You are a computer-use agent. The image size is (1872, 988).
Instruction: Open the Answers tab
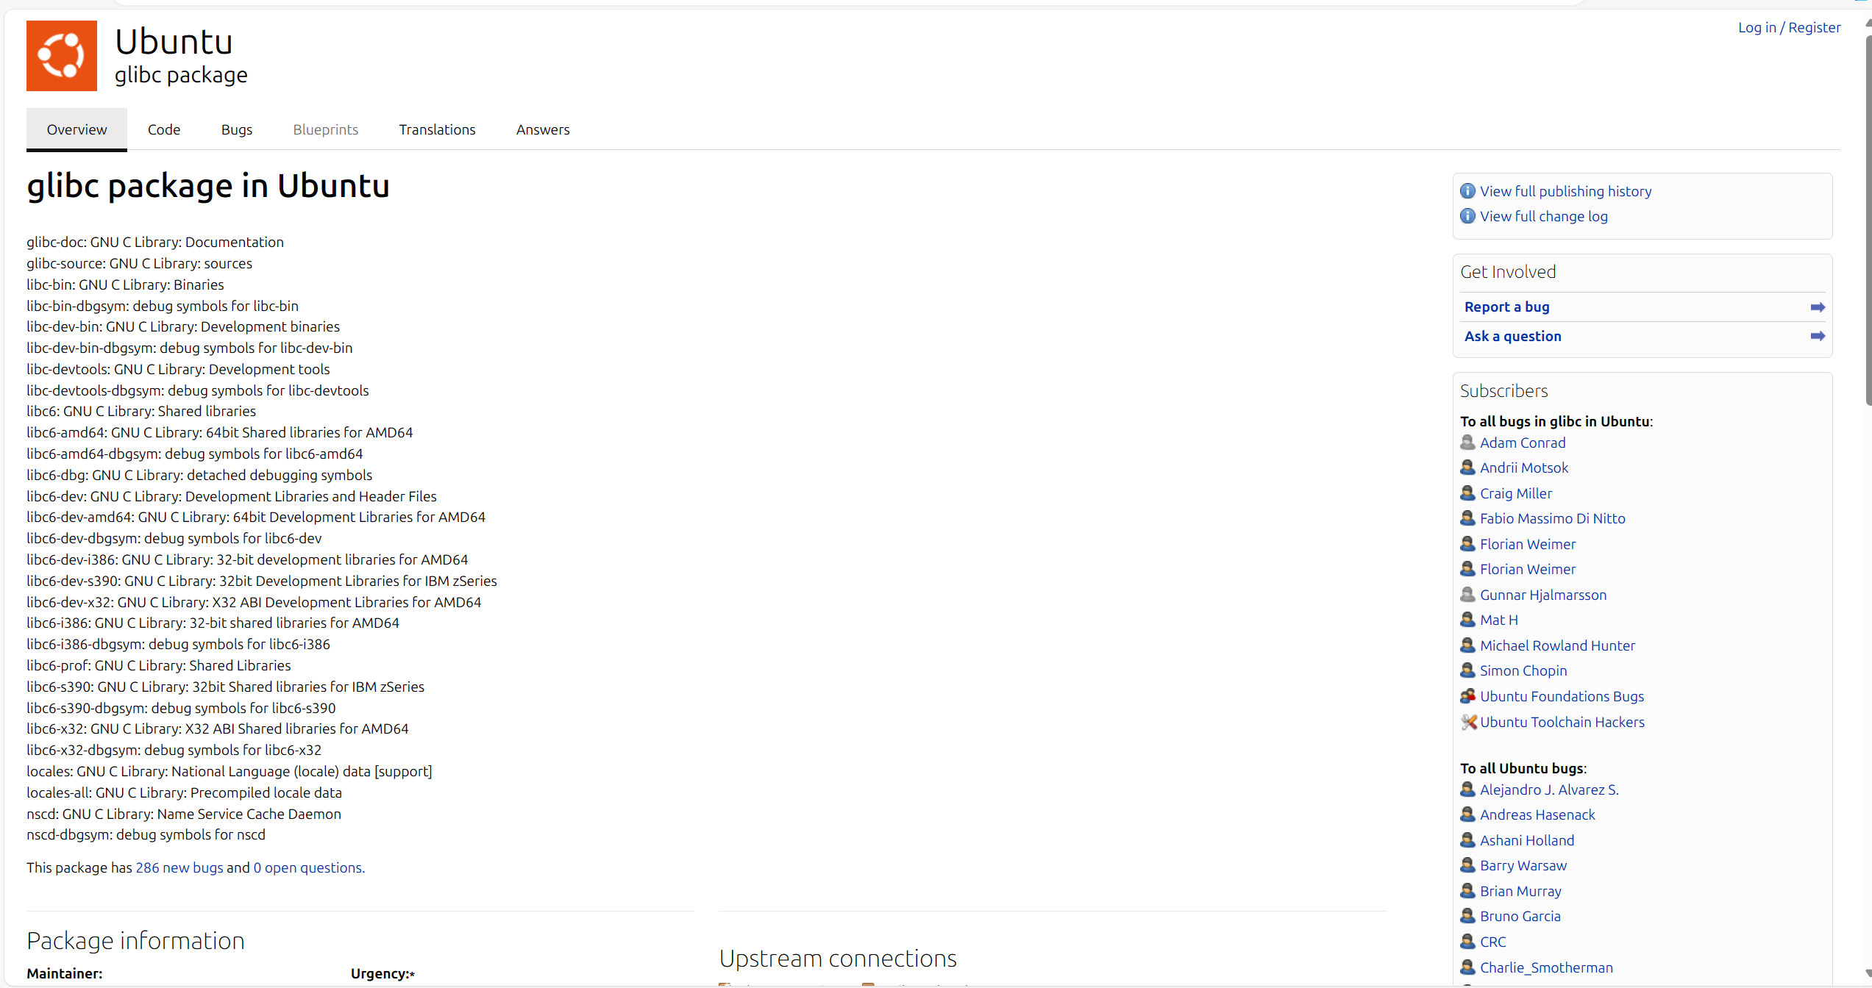(x=543, y=129)
